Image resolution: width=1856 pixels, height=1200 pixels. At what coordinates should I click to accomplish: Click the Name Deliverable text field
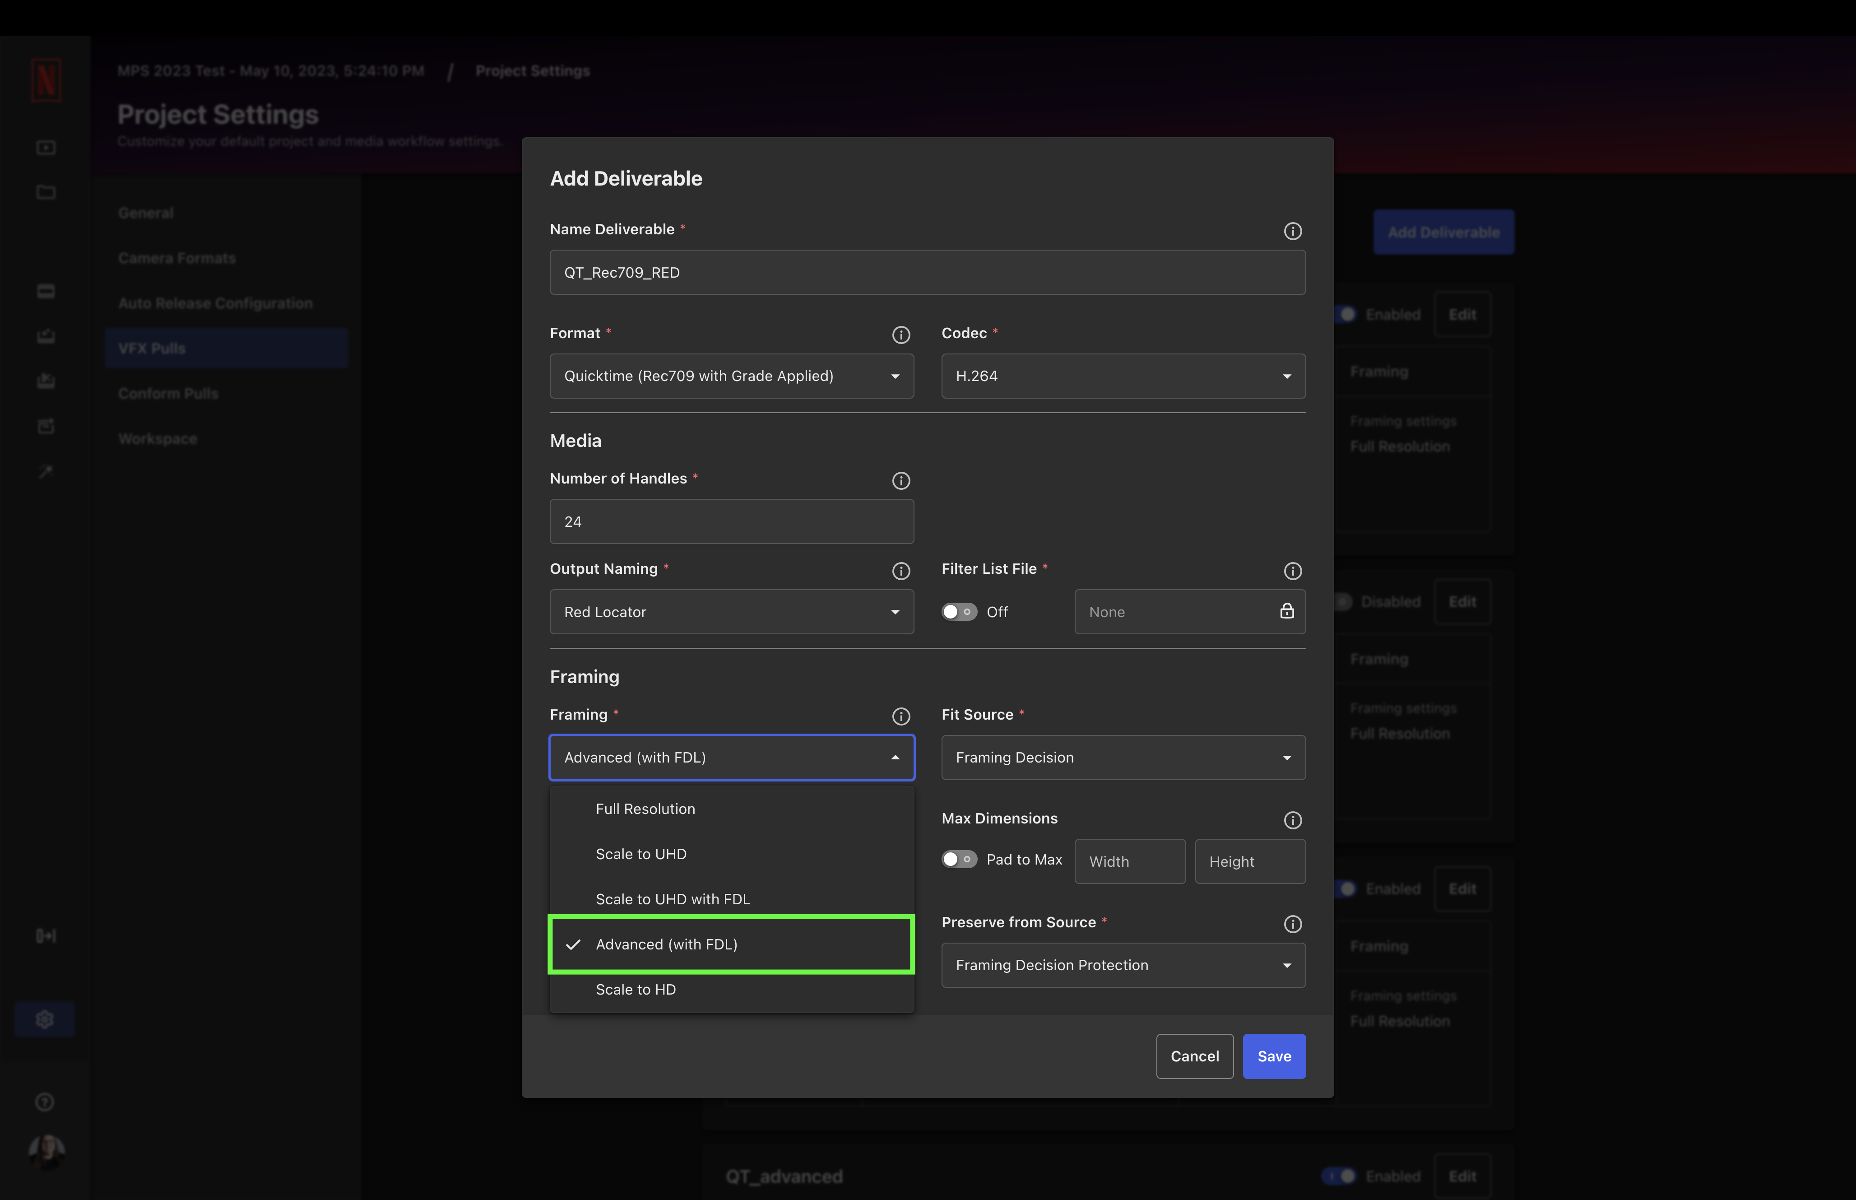coord(927,272)
